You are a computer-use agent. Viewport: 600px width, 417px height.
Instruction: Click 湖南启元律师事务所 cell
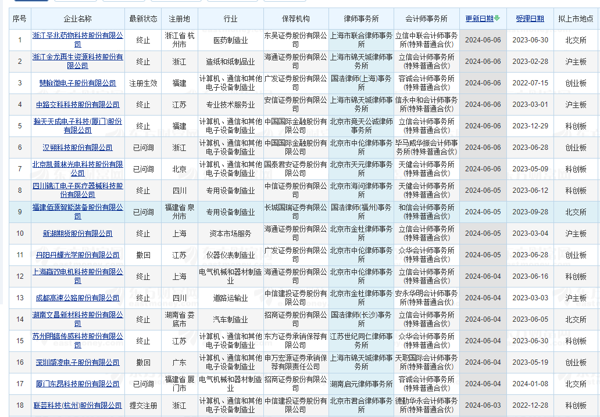click(x=361, y=384)
